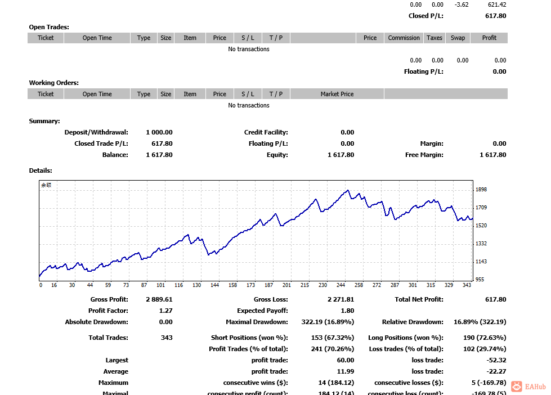Click the Profit Trades value 241 (70.26%)
This screenshot has width=551, height=395.
333,349
